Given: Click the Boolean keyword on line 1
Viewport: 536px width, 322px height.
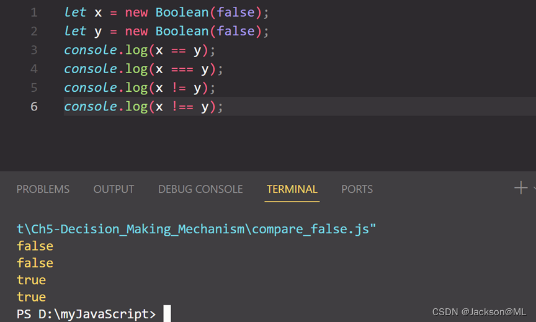Looking at the screenshot, I should tap(182, 12).
